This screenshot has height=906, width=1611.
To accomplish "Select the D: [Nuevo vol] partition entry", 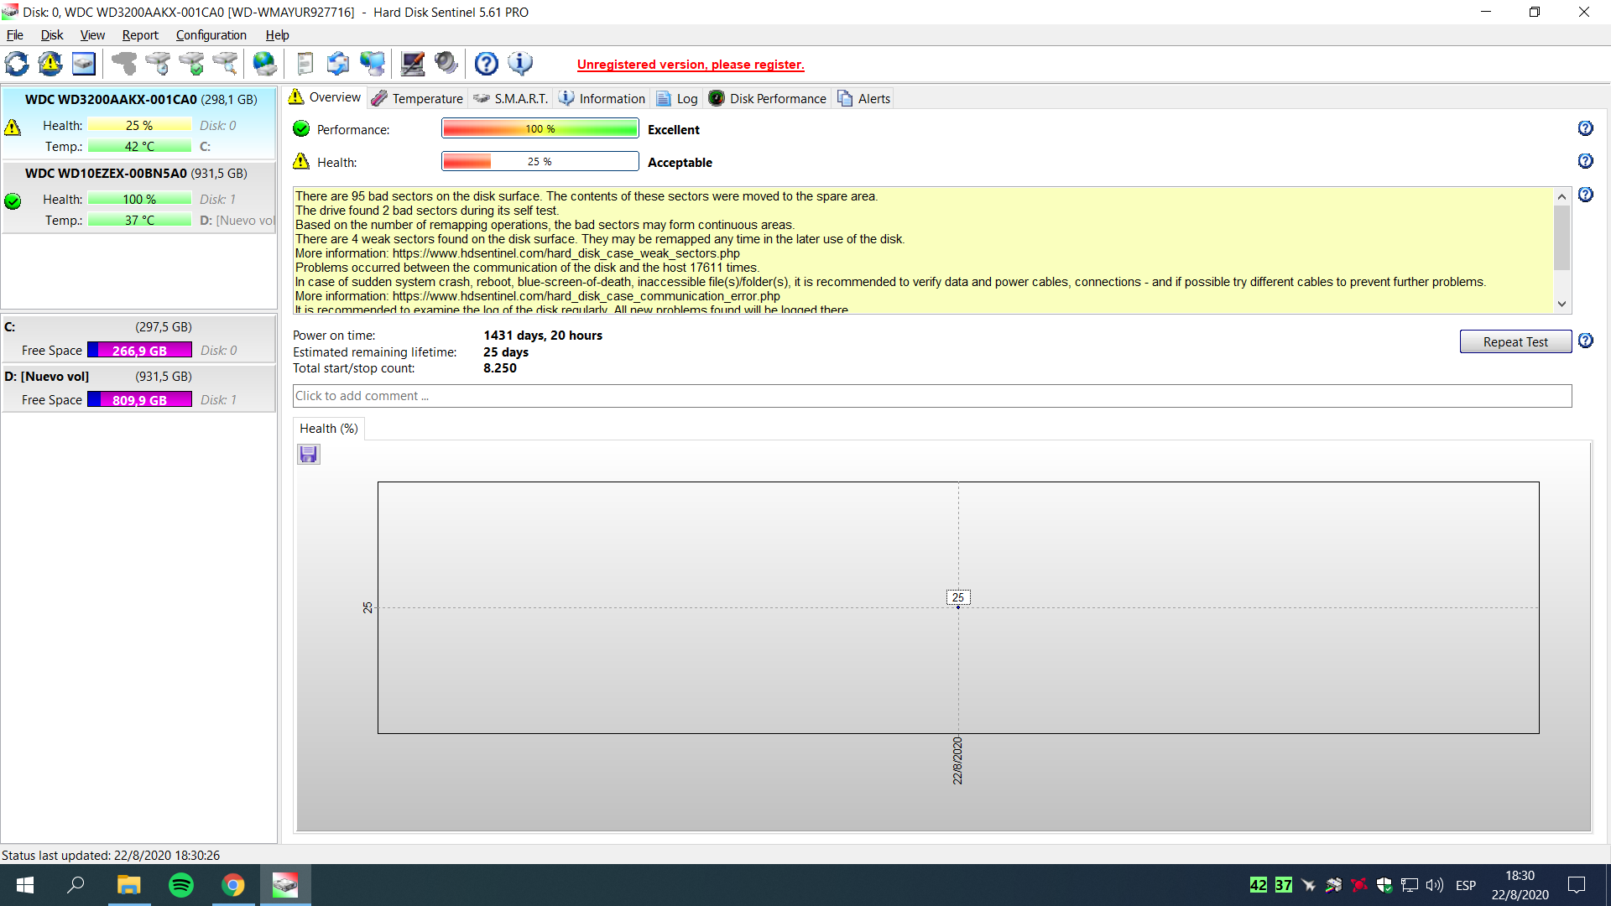I will (x=138, y=388).
